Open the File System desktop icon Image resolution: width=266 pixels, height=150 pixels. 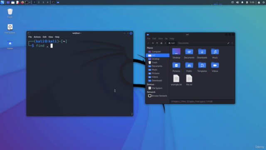coord(10,29)
